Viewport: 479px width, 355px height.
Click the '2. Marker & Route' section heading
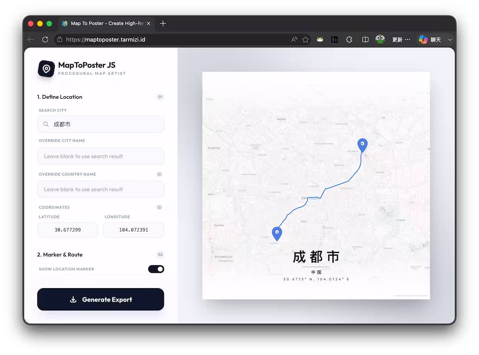pos(60,255)
